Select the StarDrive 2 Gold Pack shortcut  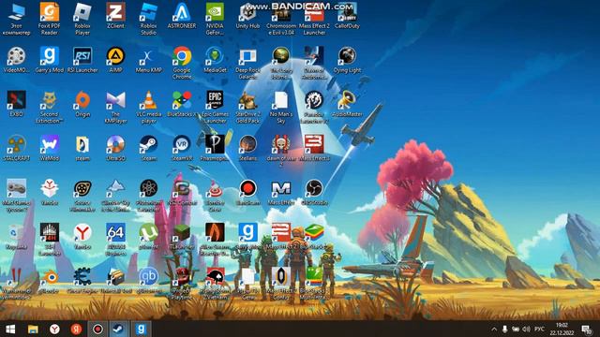coord(247,107)
